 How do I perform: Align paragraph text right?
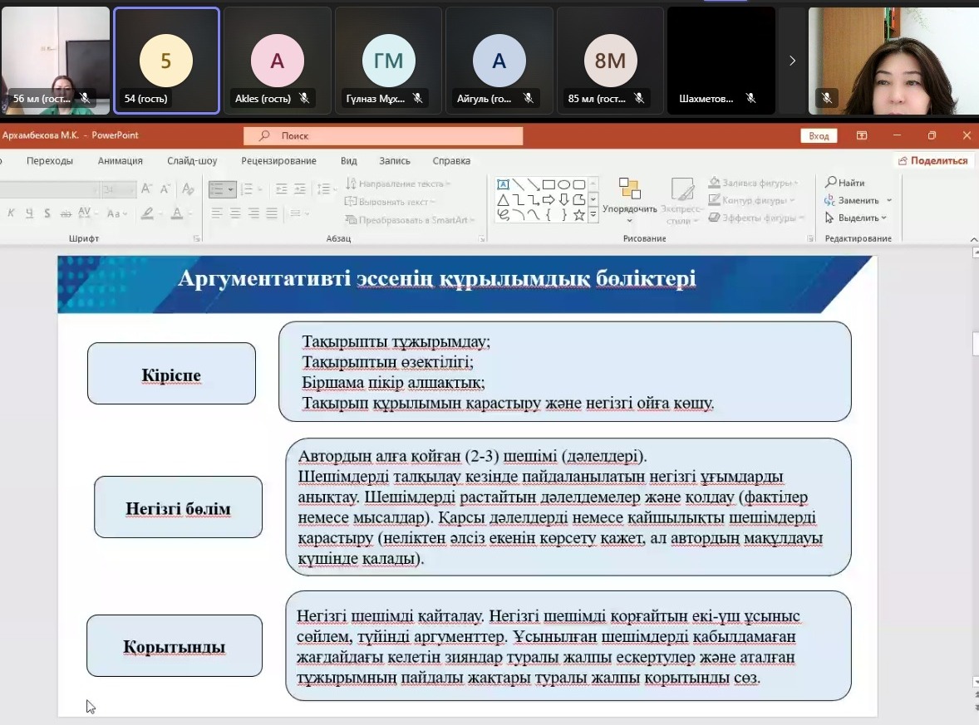pyautogui.click(x=253, y=213)
